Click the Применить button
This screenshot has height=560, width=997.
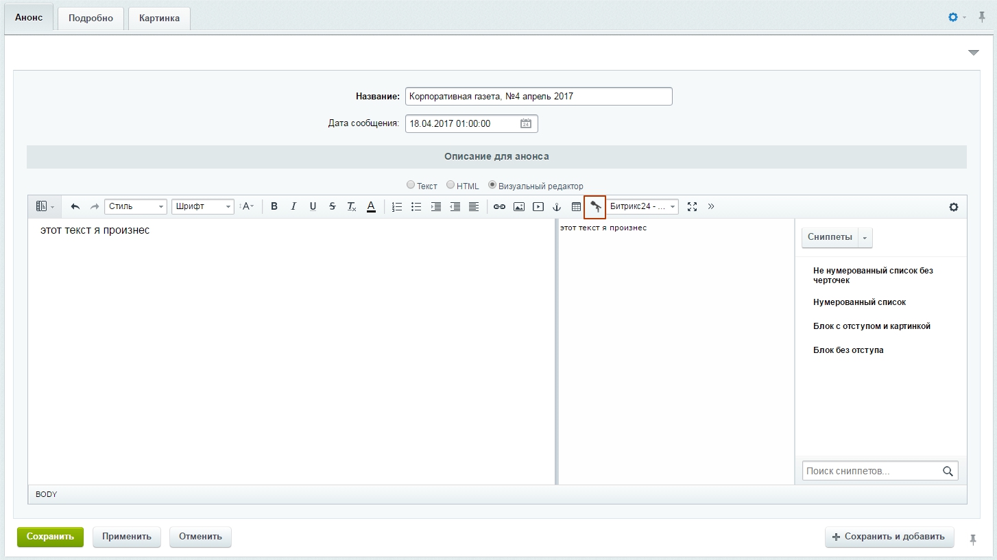(127, 537)
